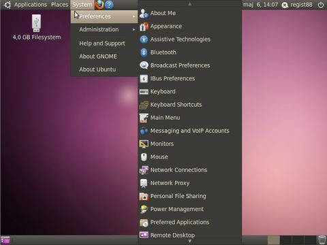
Task: Click the Messaging and VoIP Accounts icon
Action: (x=144, y=131)
